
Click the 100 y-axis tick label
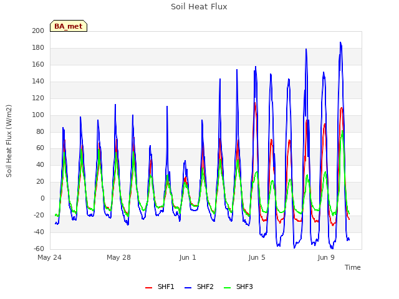click(x=38, y=115)
